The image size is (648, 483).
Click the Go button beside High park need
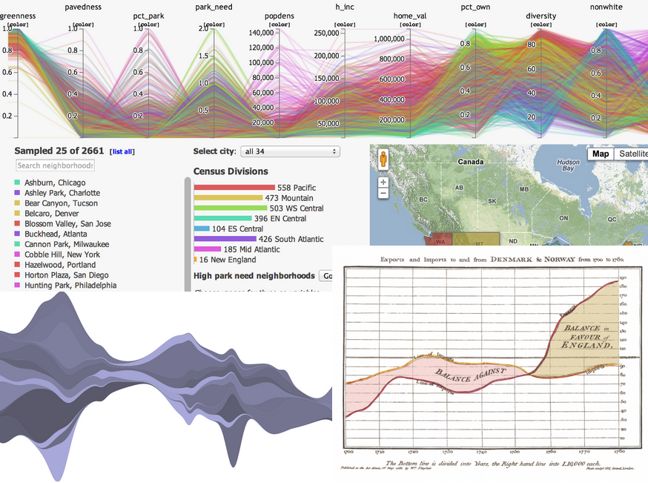(326, 276)
